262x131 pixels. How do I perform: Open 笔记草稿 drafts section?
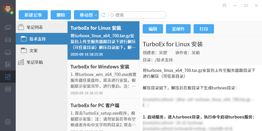click(x=34, y=62)
